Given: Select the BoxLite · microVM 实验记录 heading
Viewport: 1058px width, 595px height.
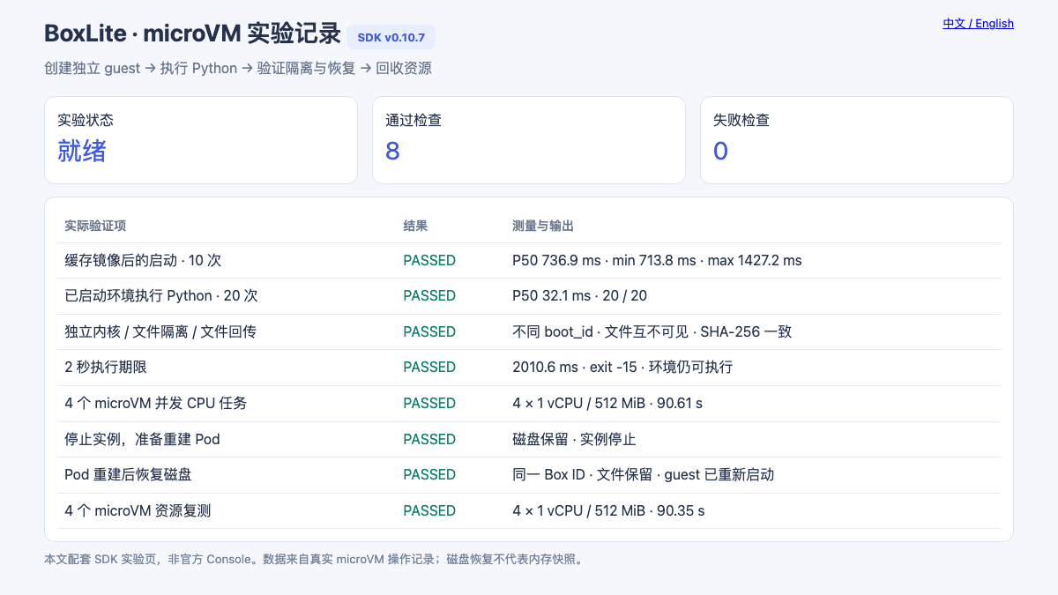Looking at the screenshot, I should tap(192, 33).
